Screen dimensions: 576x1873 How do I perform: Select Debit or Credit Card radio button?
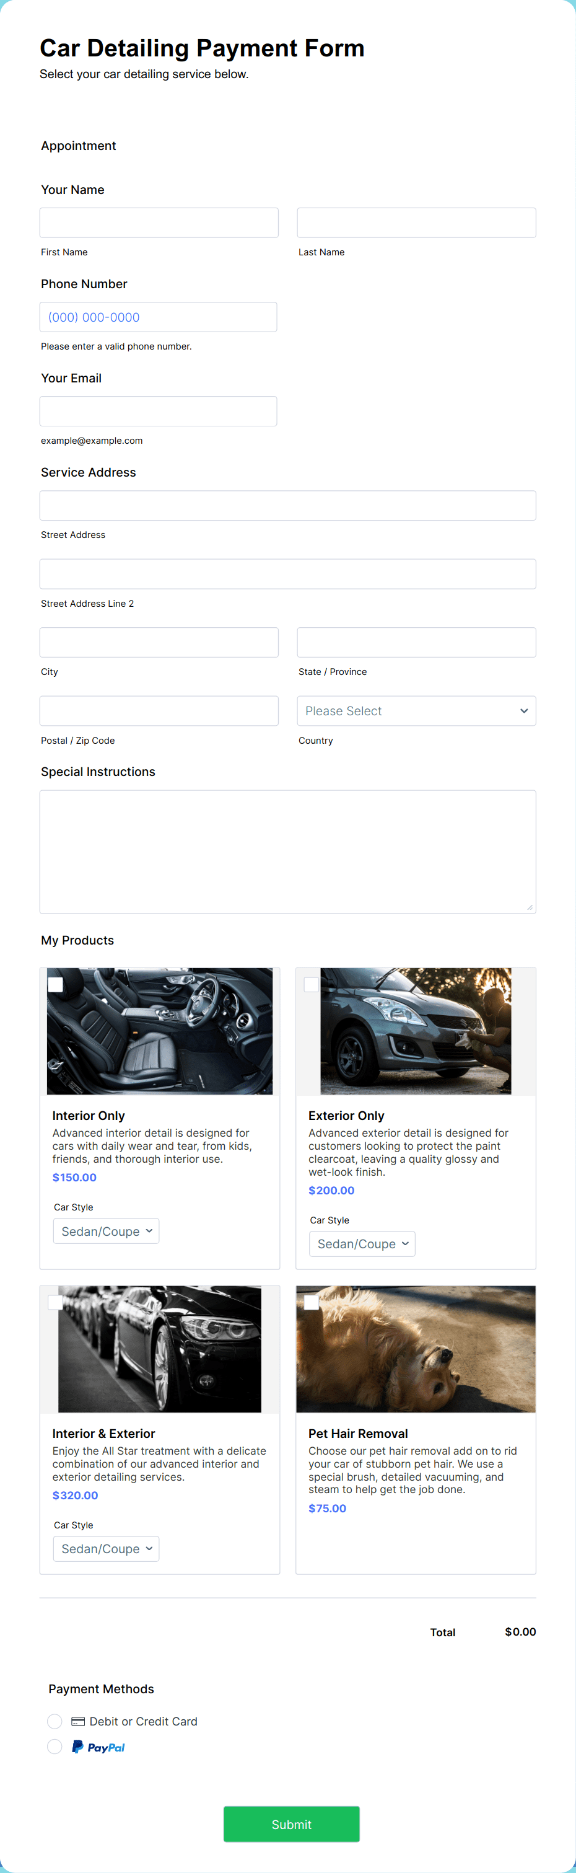click(55, 1721)
